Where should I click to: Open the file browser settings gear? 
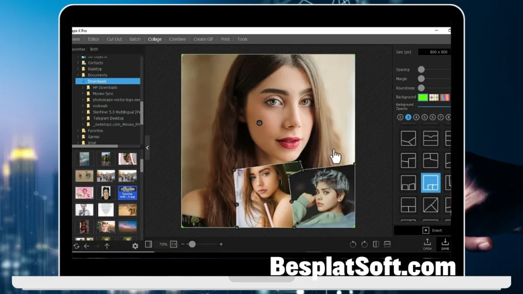(135, 246)
